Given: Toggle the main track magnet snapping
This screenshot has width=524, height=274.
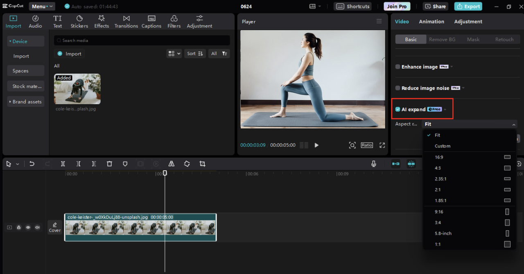Looking at the screenshot, I should tap(396, 164).
